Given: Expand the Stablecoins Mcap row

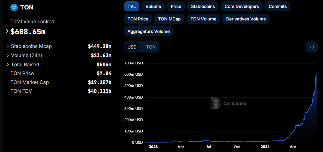Looking at the screenshot, I should click(x=8, y=46).
